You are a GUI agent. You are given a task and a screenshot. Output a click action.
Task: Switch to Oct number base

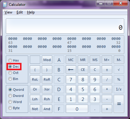point(13,73)
